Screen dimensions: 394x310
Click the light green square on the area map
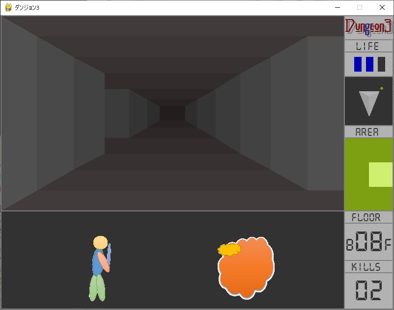pos(380,175)
